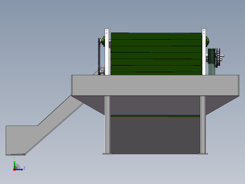
Task: Click the green Y axis arrow of the triad
Action: (x=15, y=165)
